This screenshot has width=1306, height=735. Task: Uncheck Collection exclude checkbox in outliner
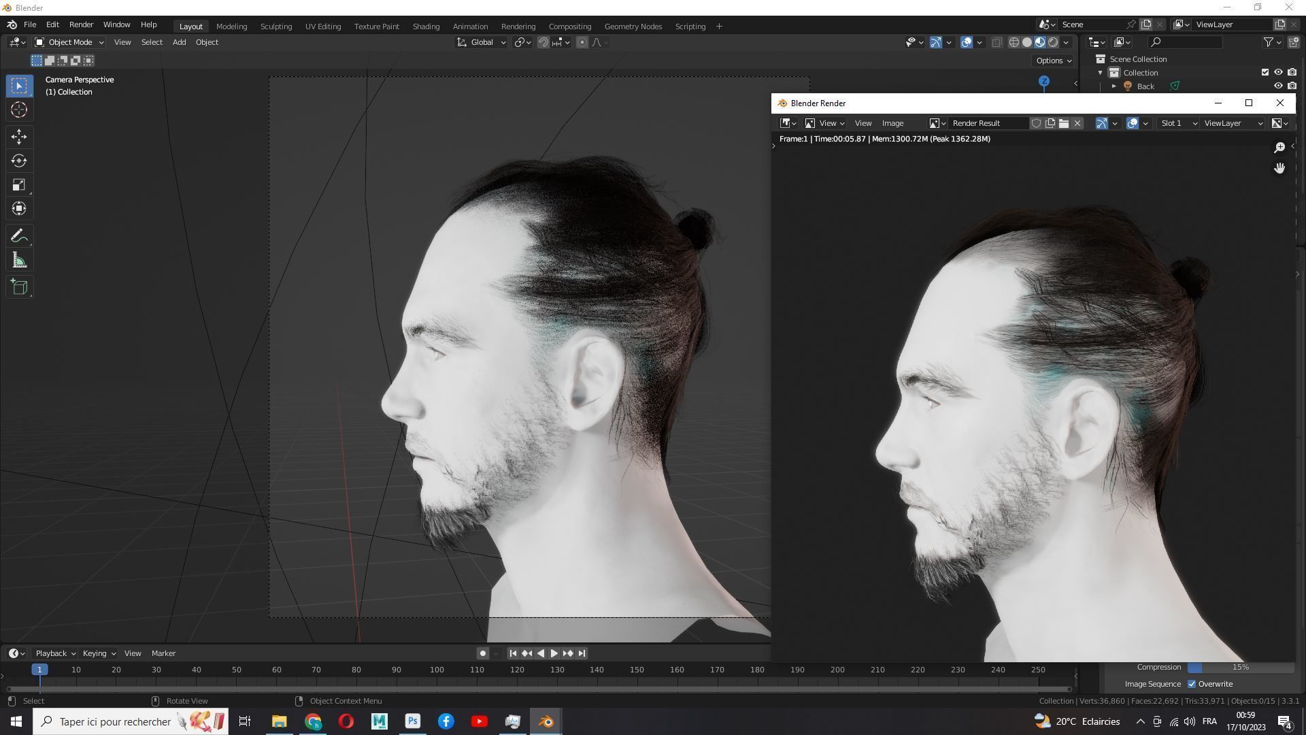(1265, 72)
